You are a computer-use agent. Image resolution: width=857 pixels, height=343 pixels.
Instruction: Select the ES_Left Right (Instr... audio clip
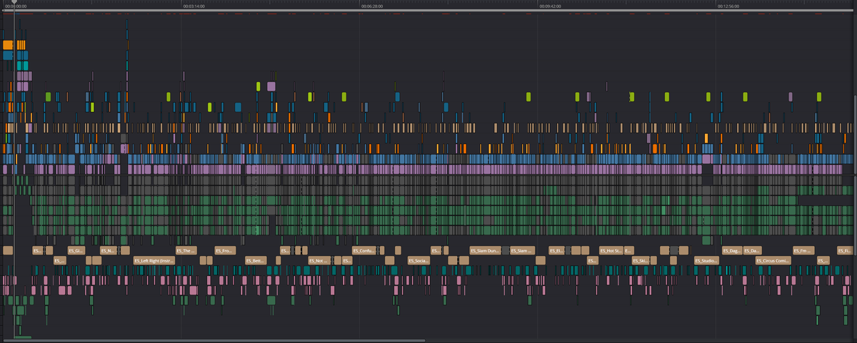(x=154, y=261)
